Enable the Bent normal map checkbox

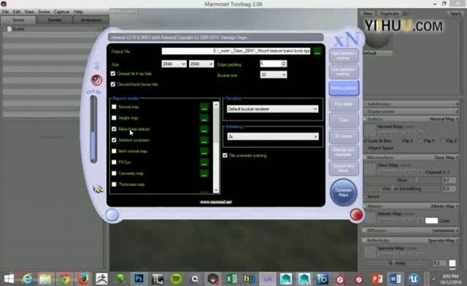[114, 151]
